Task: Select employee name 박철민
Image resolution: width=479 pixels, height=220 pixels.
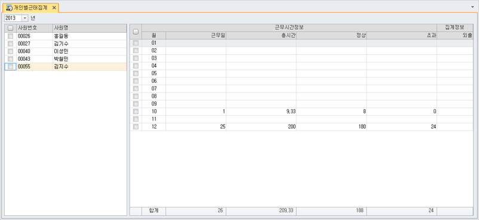Action: (61, 59)
